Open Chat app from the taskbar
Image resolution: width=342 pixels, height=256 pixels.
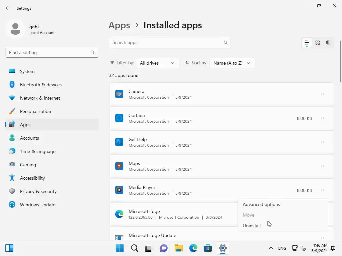[x=164, y=248]
